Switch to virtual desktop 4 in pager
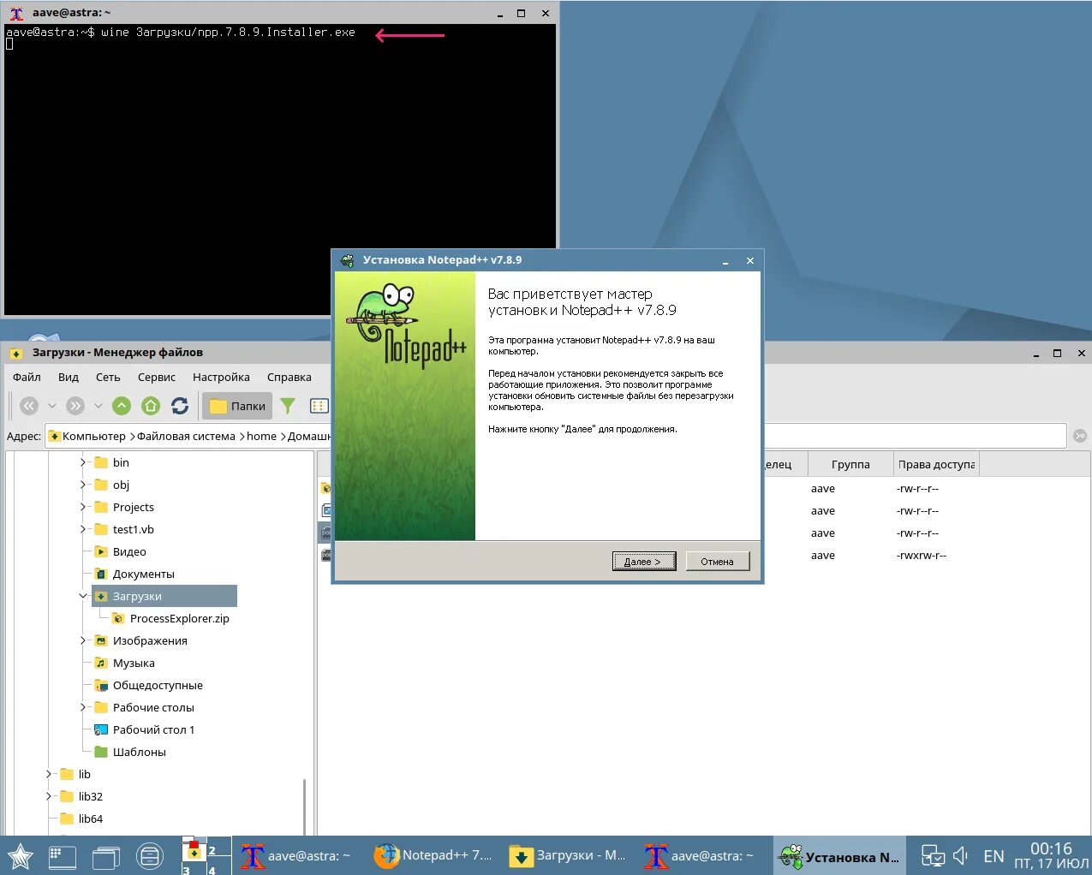This screenshot has height=875, width=1092. tap(218, 866)
